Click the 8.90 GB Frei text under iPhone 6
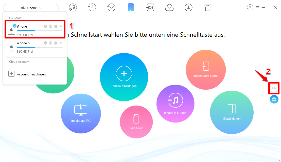281x162 pixels. [x=25, y=51]
